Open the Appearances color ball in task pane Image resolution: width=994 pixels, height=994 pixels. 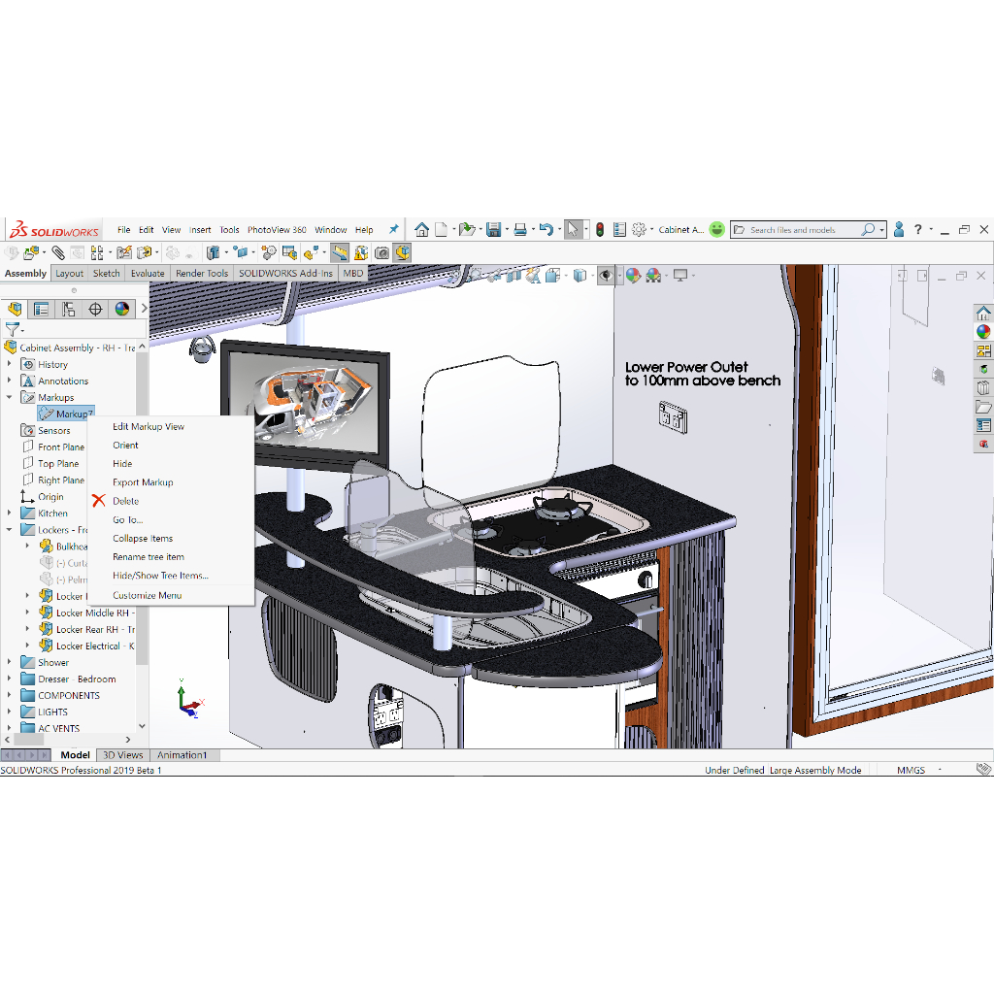(x=983, y=332)
